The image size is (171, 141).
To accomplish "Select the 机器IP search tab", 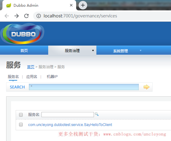I will click(x=52, y=77).
